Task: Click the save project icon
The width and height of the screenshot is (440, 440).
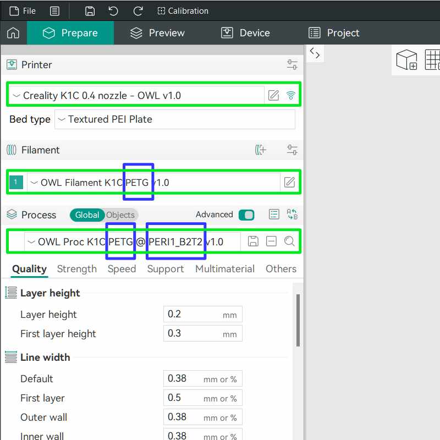Action: 90,11
